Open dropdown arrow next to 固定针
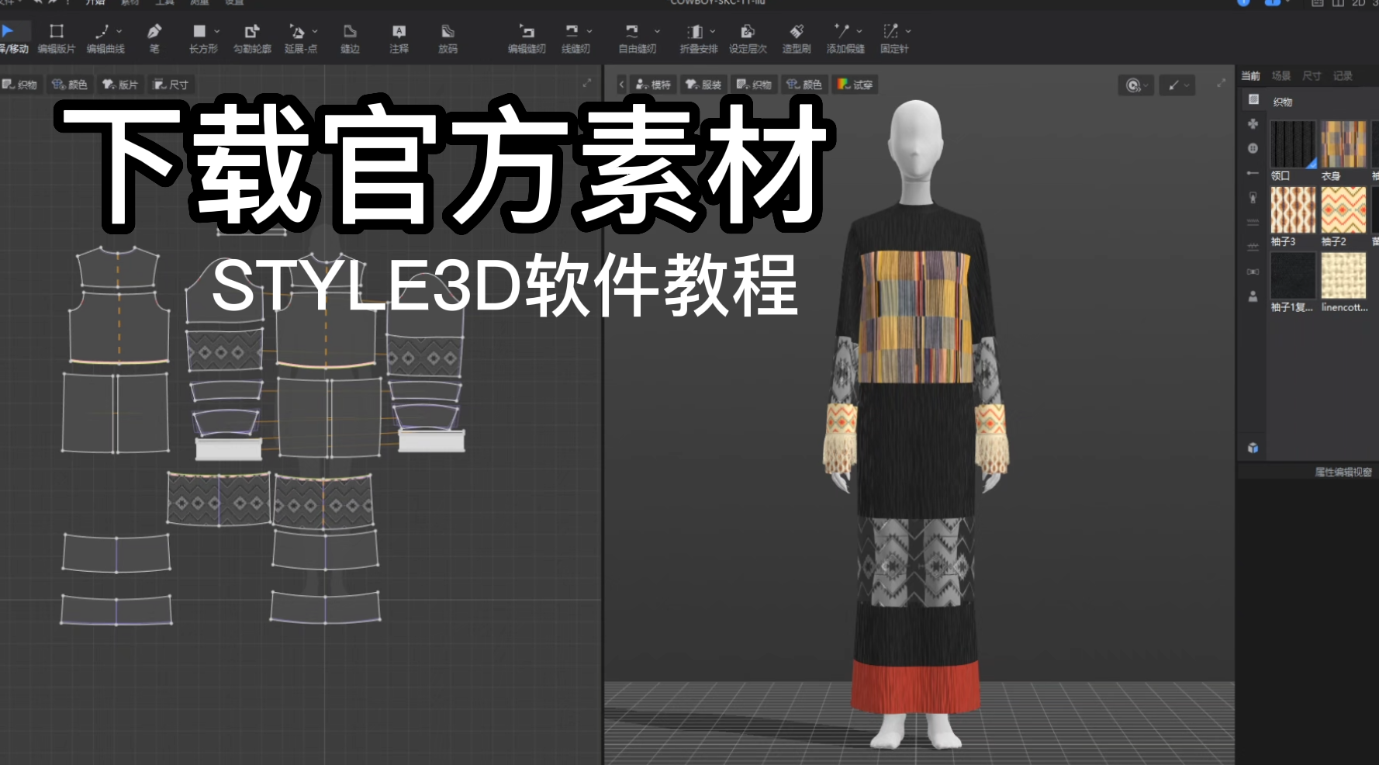 [908, 31]
